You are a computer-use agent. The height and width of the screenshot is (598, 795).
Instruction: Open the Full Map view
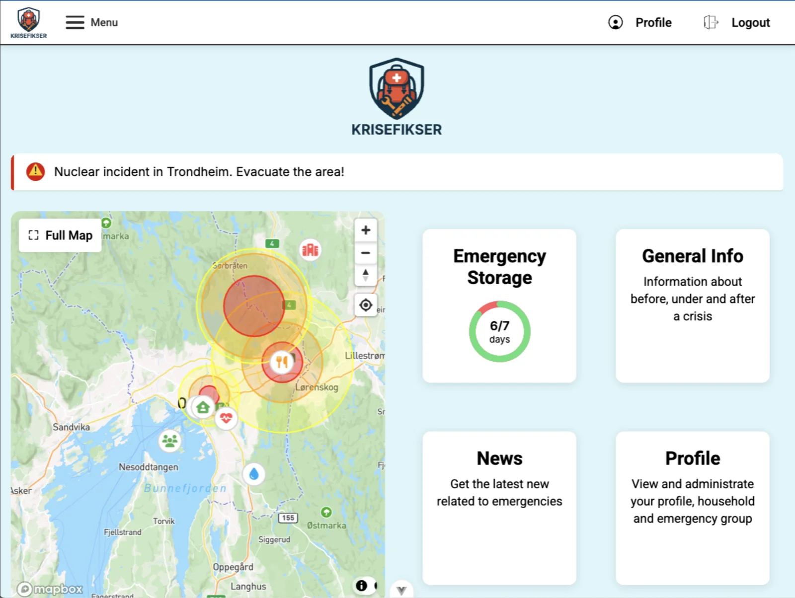[61, 235]
